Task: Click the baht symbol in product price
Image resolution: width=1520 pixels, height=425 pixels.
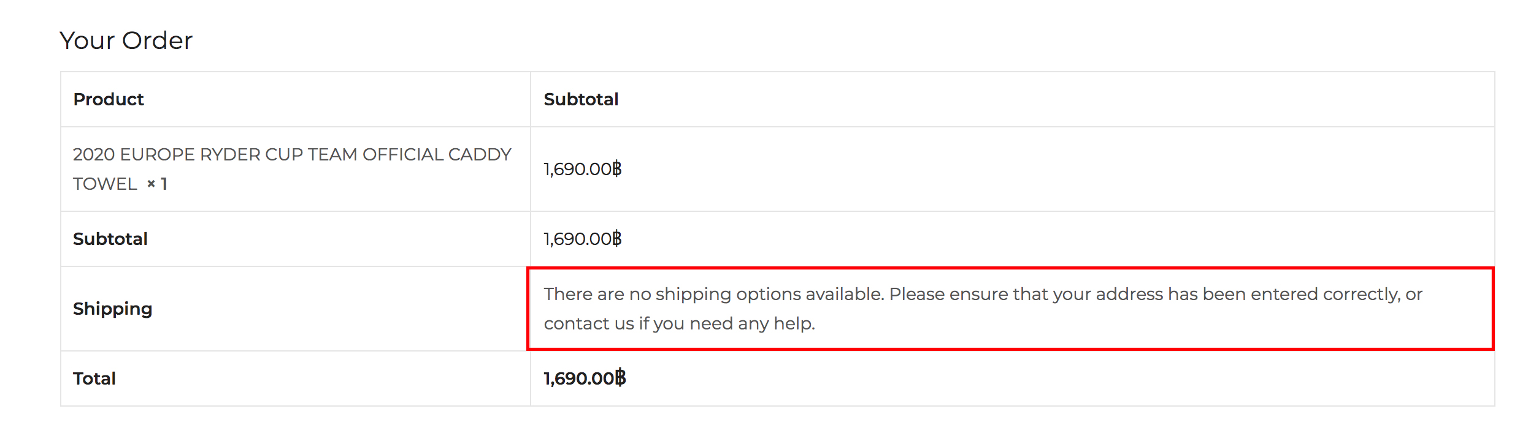Action: point(616,168)
